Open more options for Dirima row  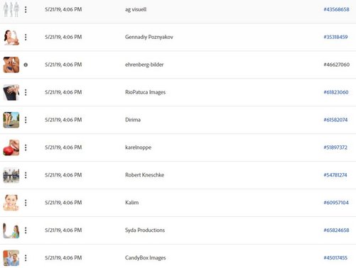tap(26, 120)
